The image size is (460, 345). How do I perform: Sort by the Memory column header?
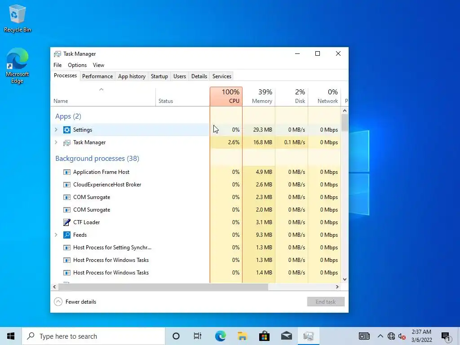[x=259, y=97]
